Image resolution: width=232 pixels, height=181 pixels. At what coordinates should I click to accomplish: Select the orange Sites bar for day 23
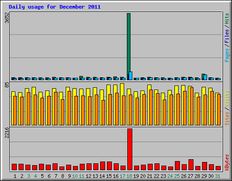(164, 112)
